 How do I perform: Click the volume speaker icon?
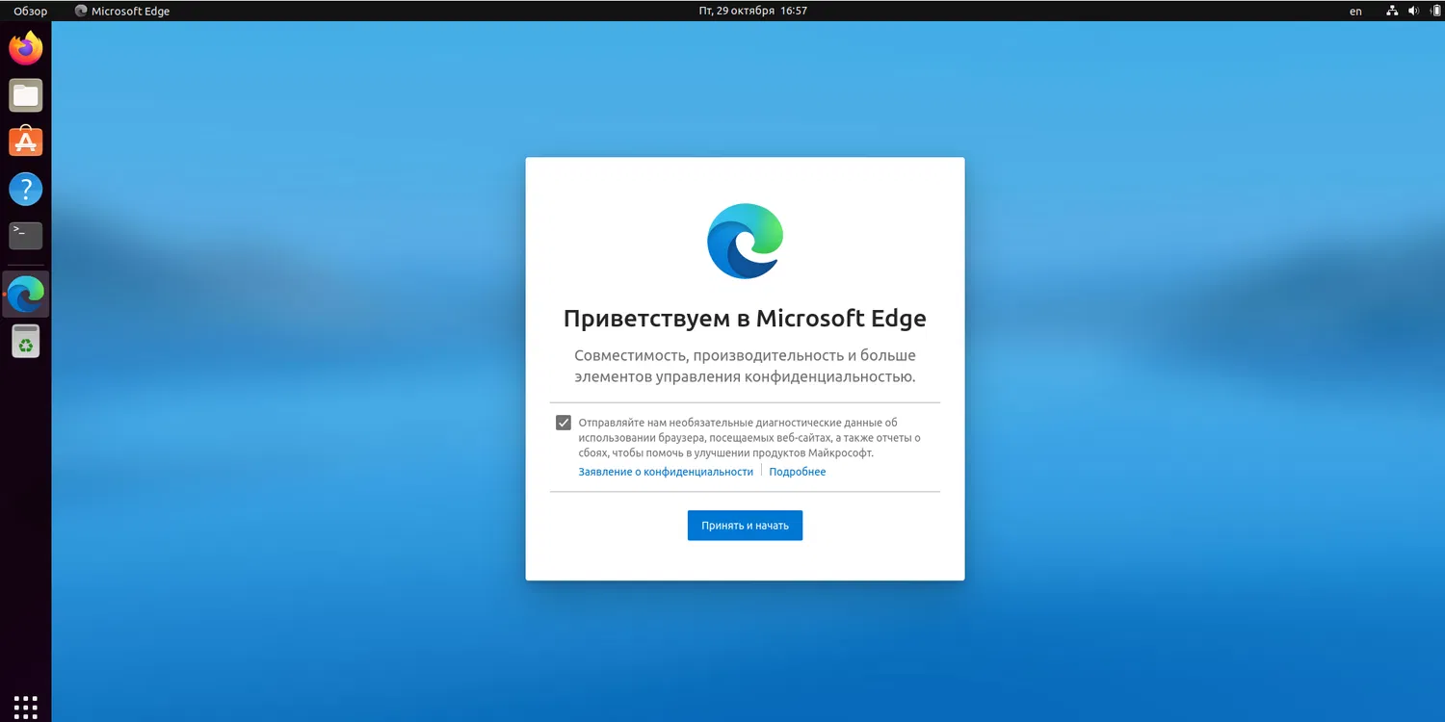pyautogui.click(x=1414, y=12)
